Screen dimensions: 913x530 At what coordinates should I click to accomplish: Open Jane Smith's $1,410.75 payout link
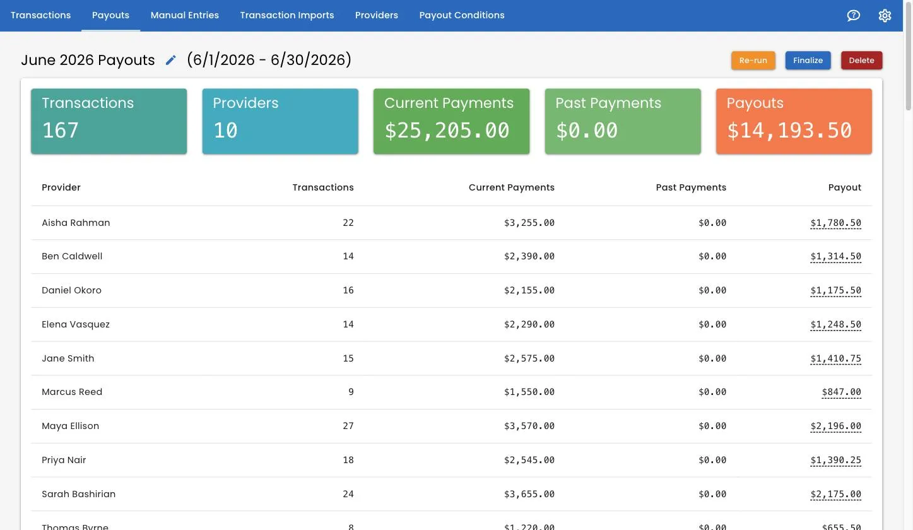coord(835,358)
